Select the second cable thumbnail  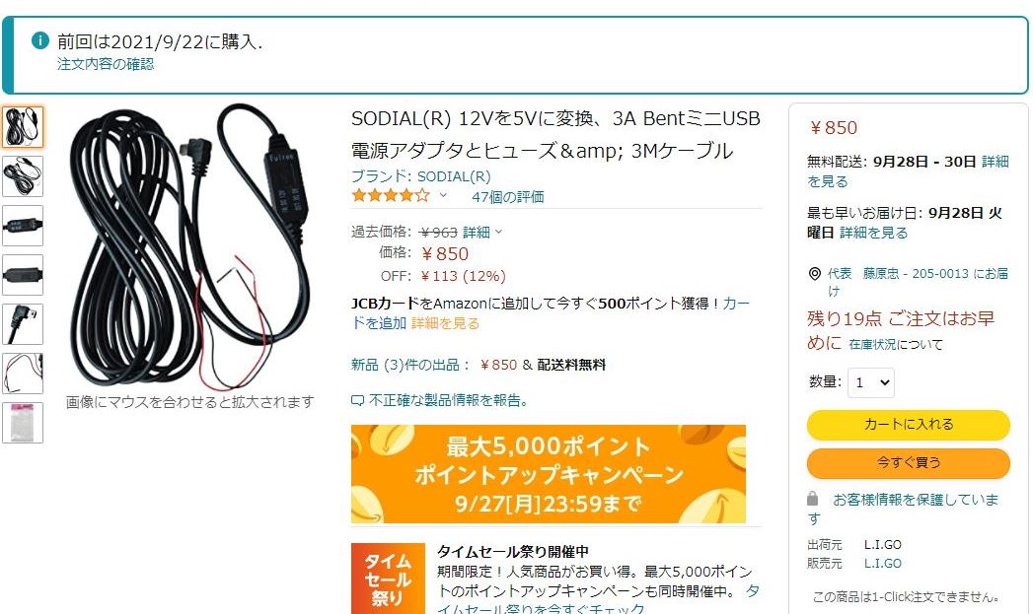23,175
